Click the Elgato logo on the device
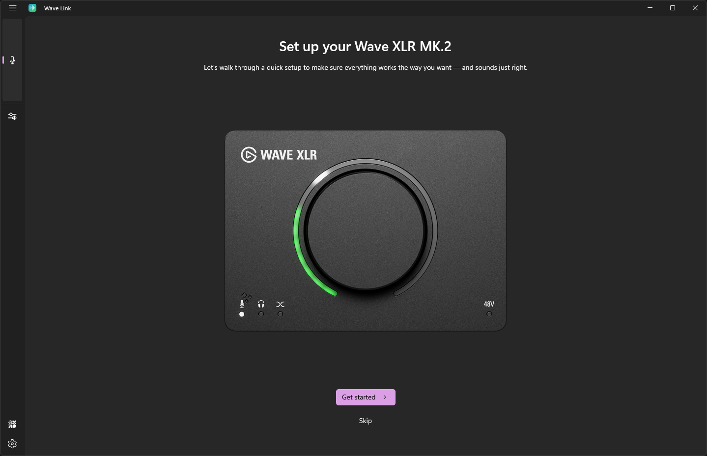The image size is (707, 456). [249, 155]
